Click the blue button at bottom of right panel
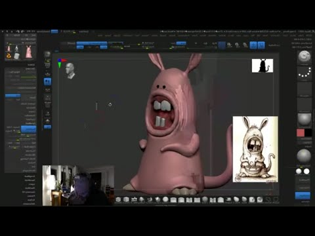The height and width of the screenshot is (236, 315). coord(303,195)
